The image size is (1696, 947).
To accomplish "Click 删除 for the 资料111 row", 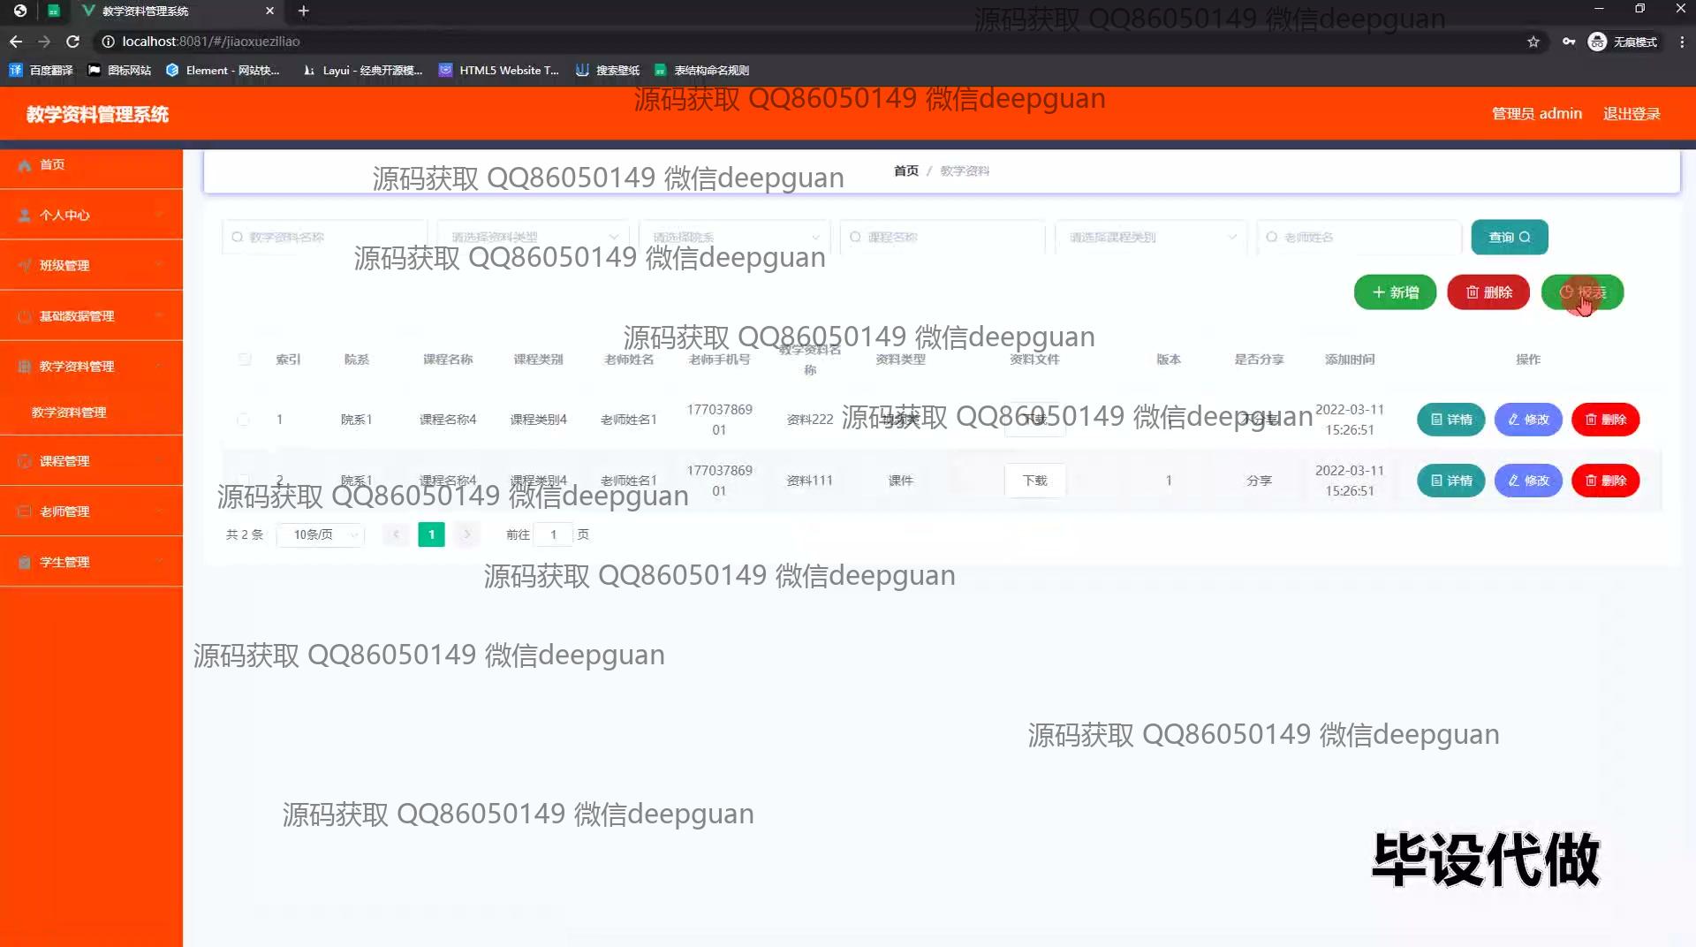I will 1605,481.
